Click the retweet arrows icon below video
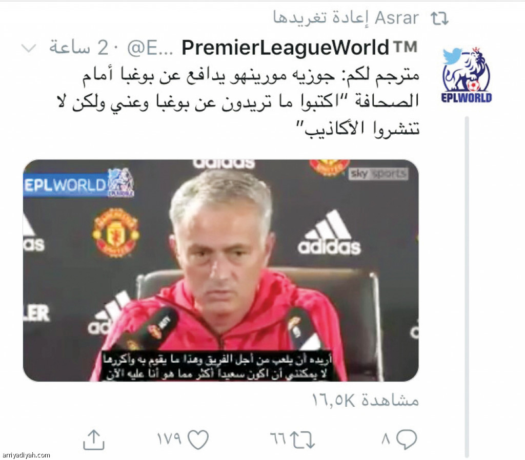The height and width of the screenshot is (460, 525). 302,440
